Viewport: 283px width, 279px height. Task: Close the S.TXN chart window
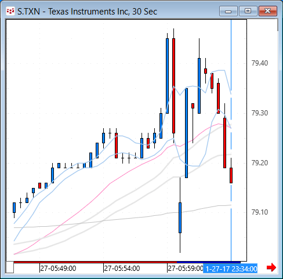coord(268,11)
